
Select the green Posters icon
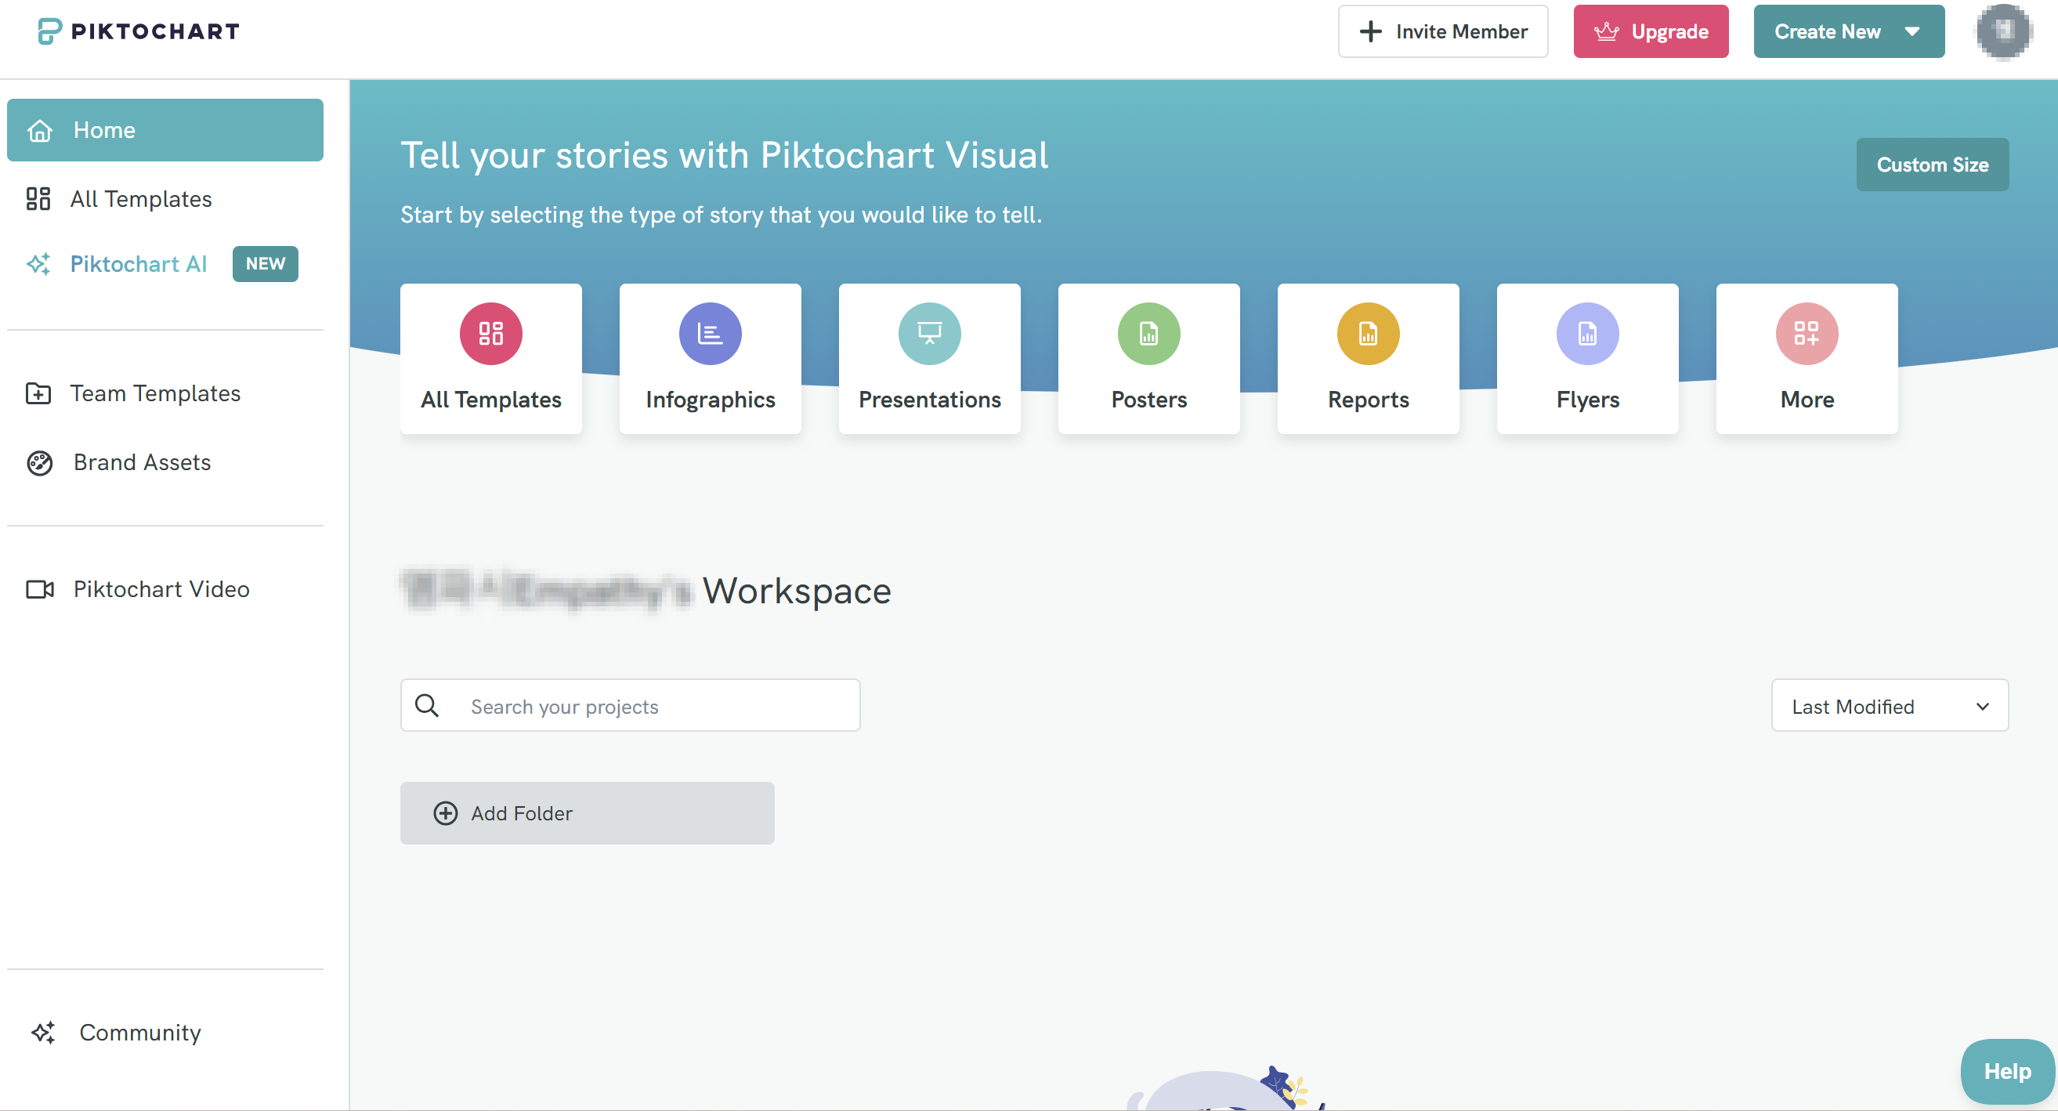click(x=1148, y=333)
